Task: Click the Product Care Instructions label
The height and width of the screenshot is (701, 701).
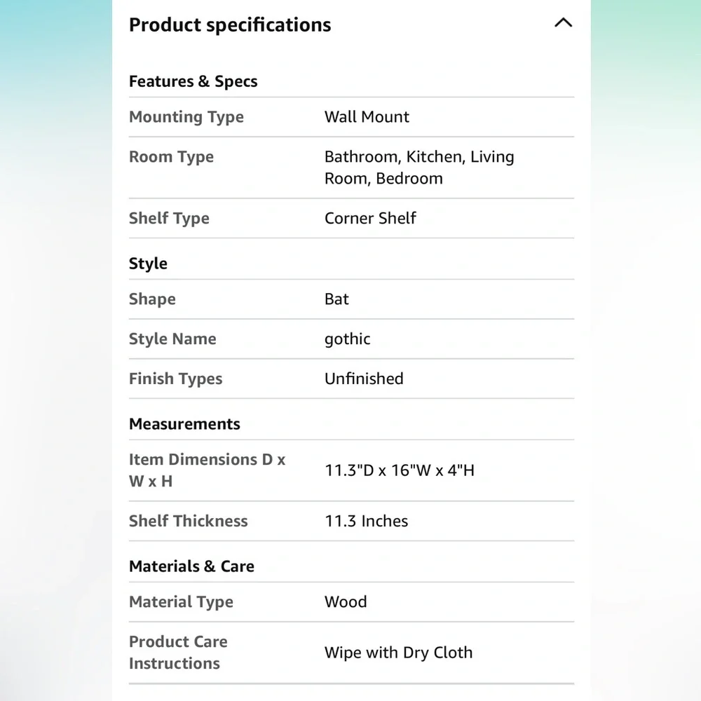Action: point(178,653)
